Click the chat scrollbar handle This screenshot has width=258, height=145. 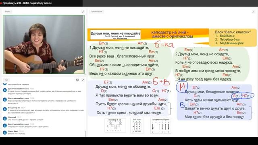tap(86, 134)
